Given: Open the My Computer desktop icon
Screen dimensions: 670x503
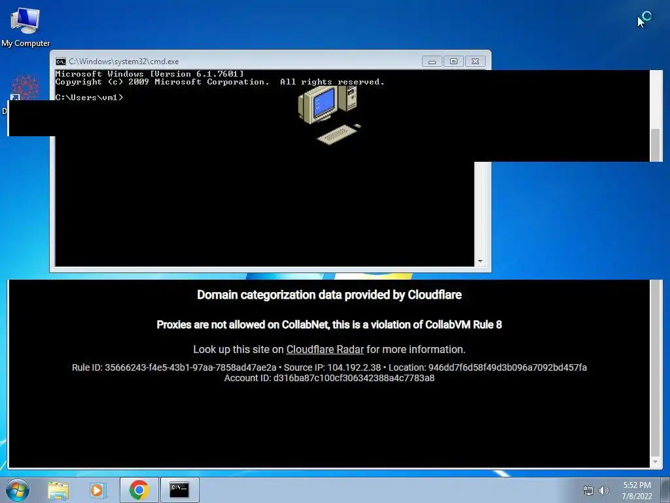Looking at the screenshot, I should (26, 26).
